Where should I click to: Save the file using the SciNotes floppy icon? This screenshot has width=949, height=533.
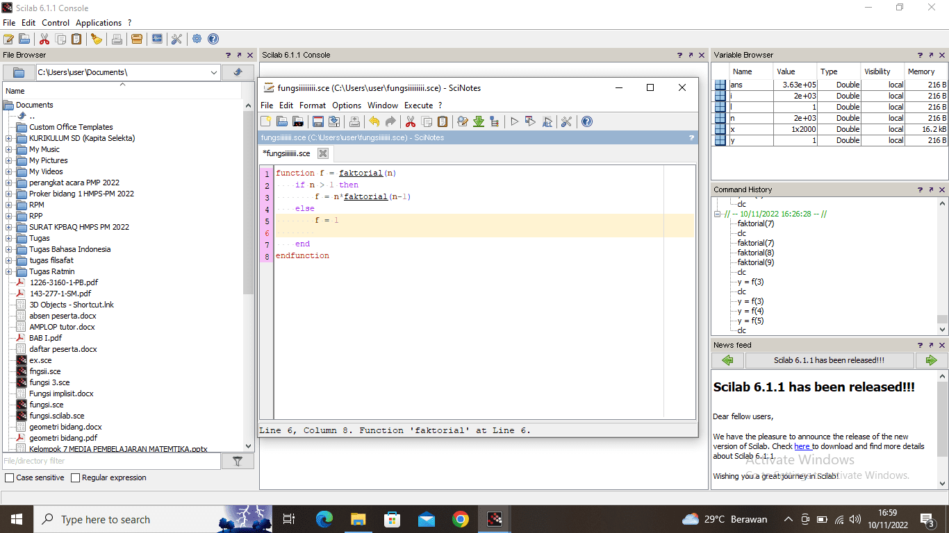(x=318, y=121)
